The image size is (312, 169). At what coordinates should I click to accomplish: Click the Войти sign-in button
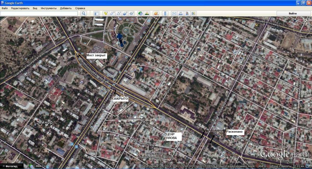tap(292, 14)
